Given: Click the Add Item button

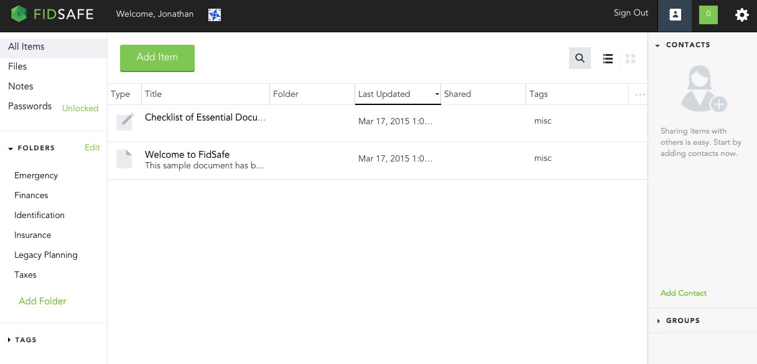Looking at the screenshot, I should tap(157, 58).
